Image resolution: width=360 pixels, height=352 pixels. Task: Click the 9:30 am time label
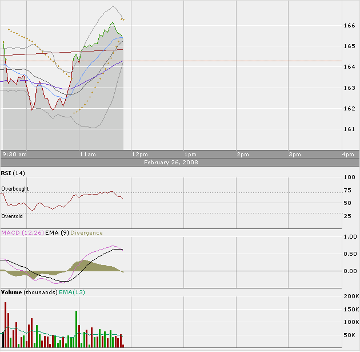[15, 155]
